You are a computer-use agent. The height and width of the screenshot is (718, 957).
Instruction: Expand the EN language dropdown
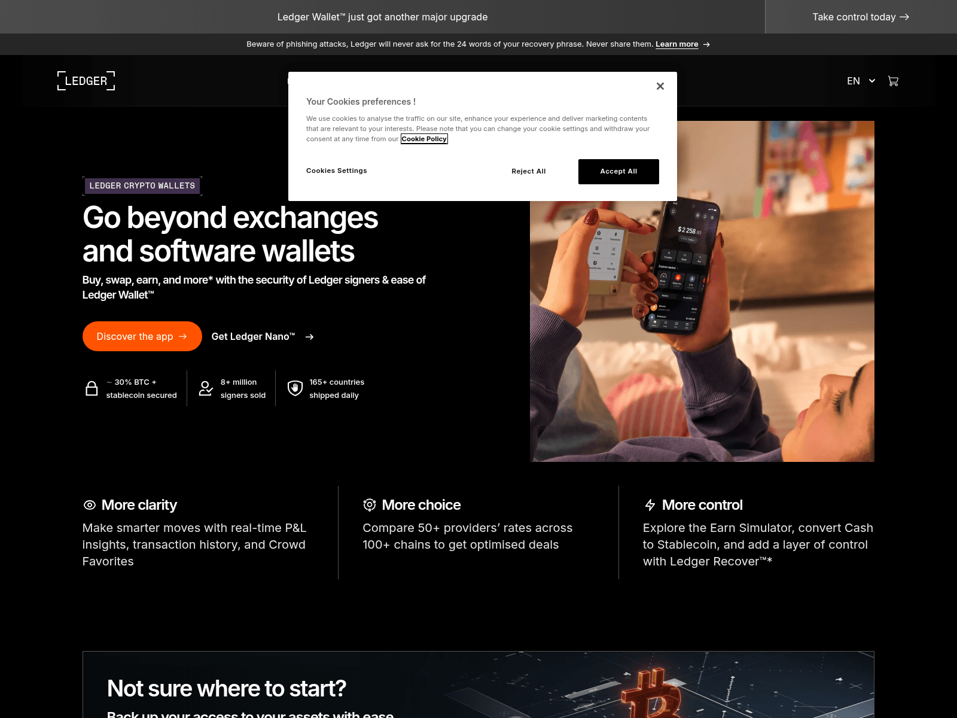point(861,81)
